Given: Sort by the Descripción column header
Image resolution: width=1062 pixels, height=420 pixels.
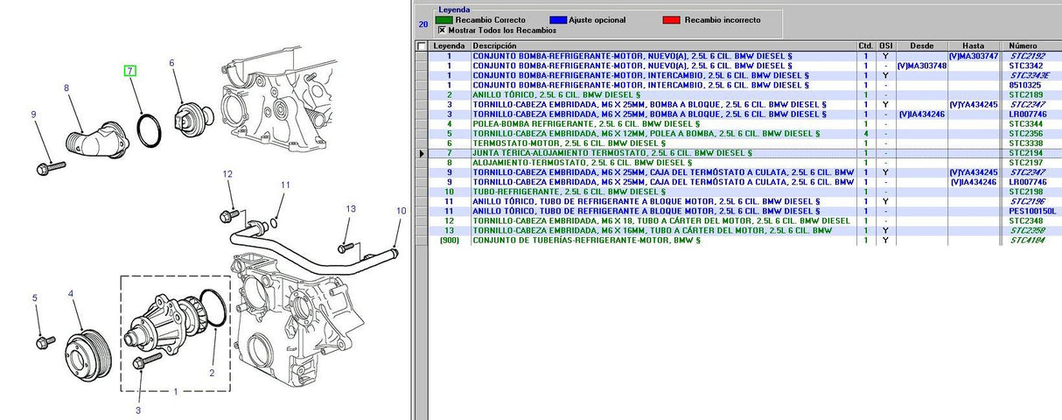Looking at the screenshot, I should click(x=662, y=45).
